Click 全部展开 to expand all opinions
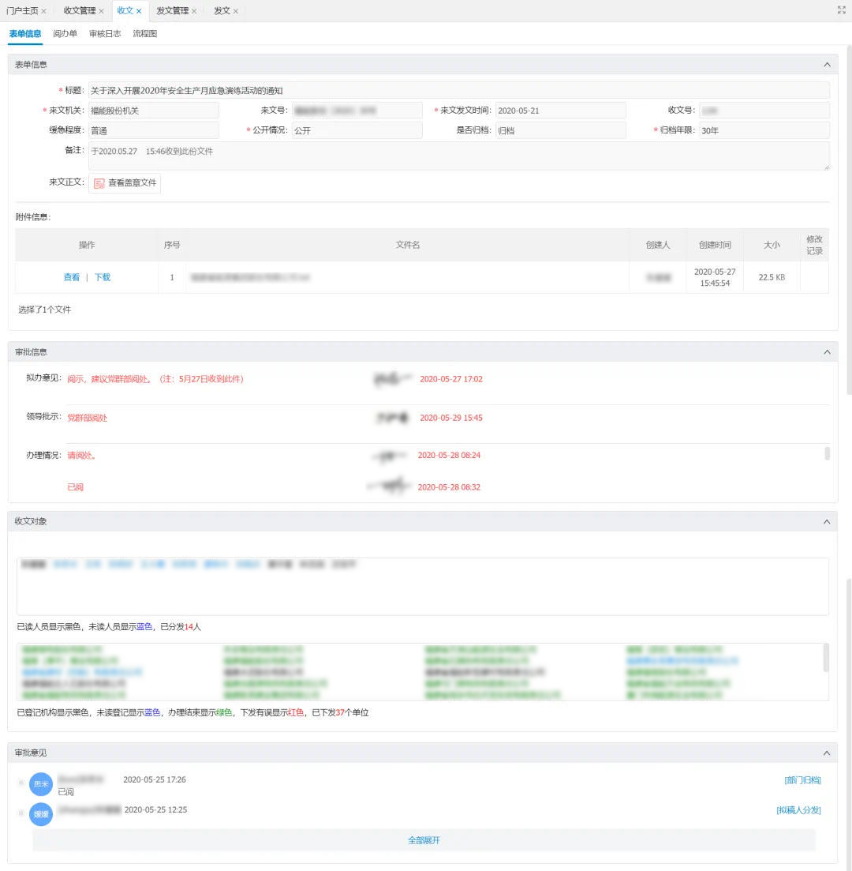This screenshot has height=871, width=852. 424,840
